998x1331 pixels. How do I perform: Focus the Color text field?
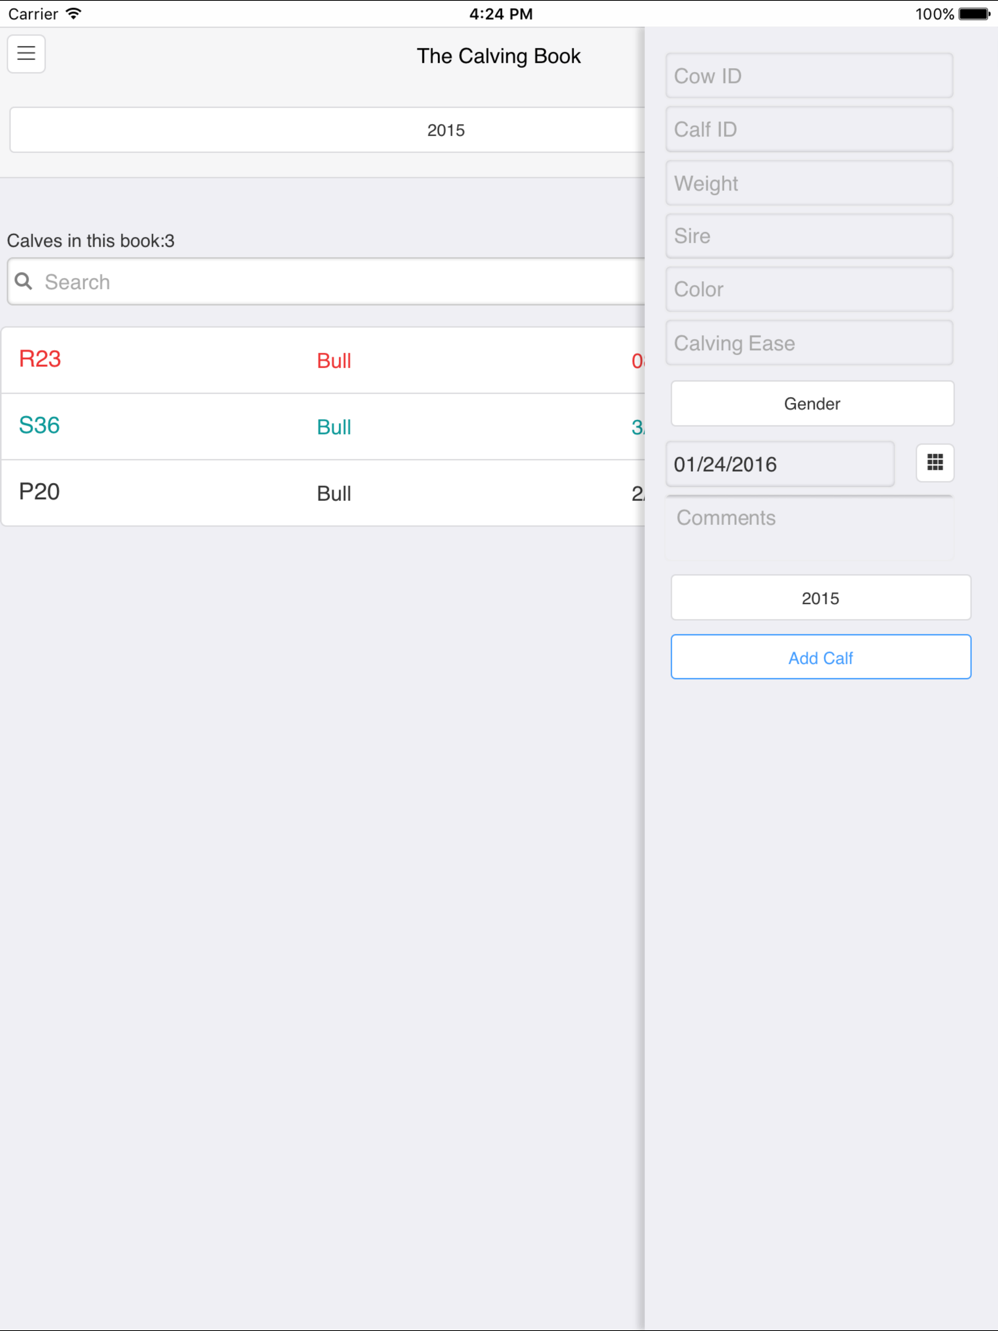click(x=808, y=290)
